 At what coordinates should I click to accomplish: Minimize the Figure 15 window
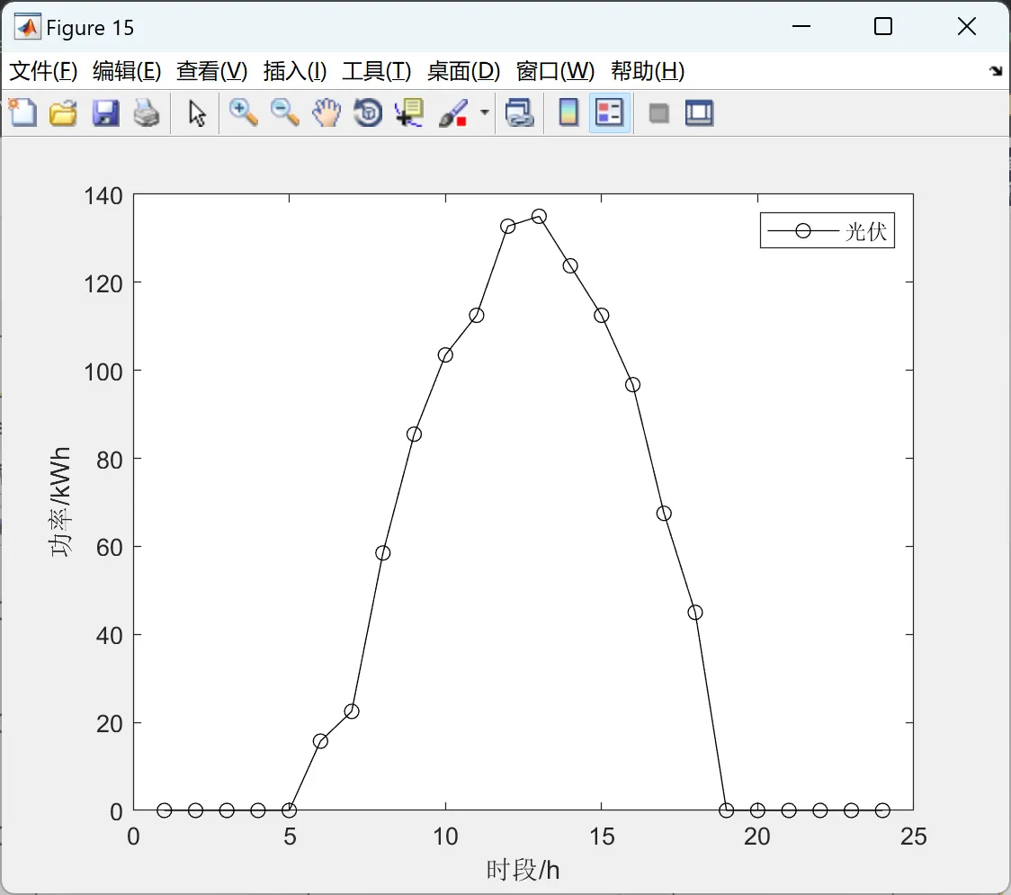[801, 26]
